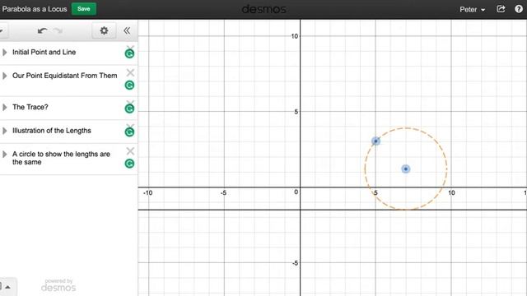Viewport: 527px width, 296px height.
Task: Click the desmos logo in header
Action: [x=263, y=9]
